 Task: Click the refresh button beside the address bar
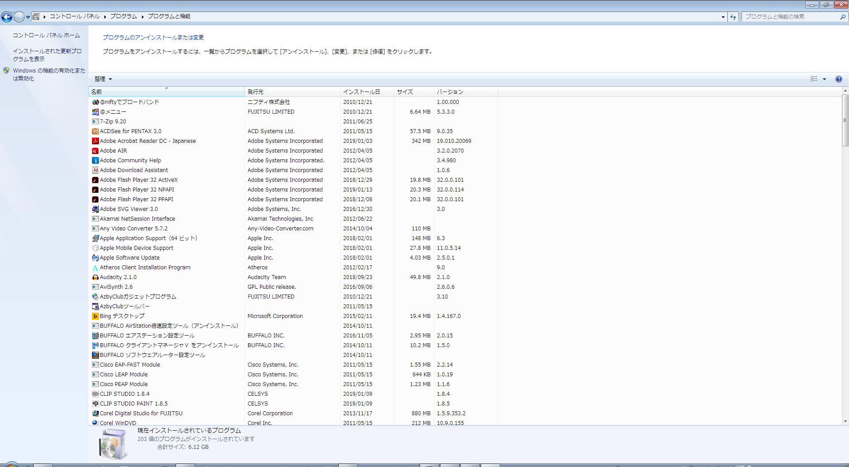[733, 17]
